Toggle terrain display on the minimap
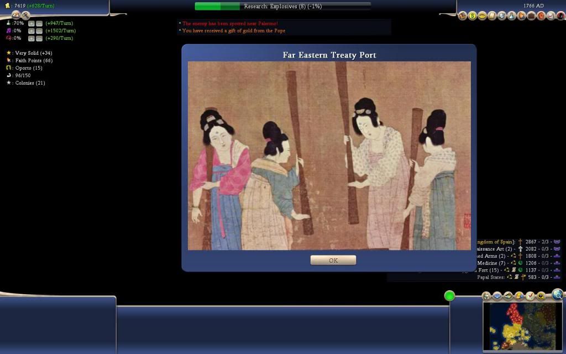This screenshot has width=566, height=354. [508, 296]
